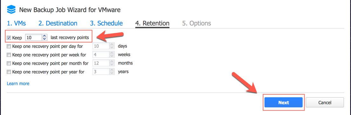Click the weeks stepper arrows
351x115 pixels.
(112, 55)
